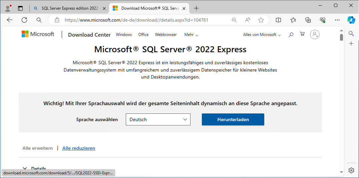Open the Edge profile avatar icon
Screen dimensions: 359x178
click(8, 8)
